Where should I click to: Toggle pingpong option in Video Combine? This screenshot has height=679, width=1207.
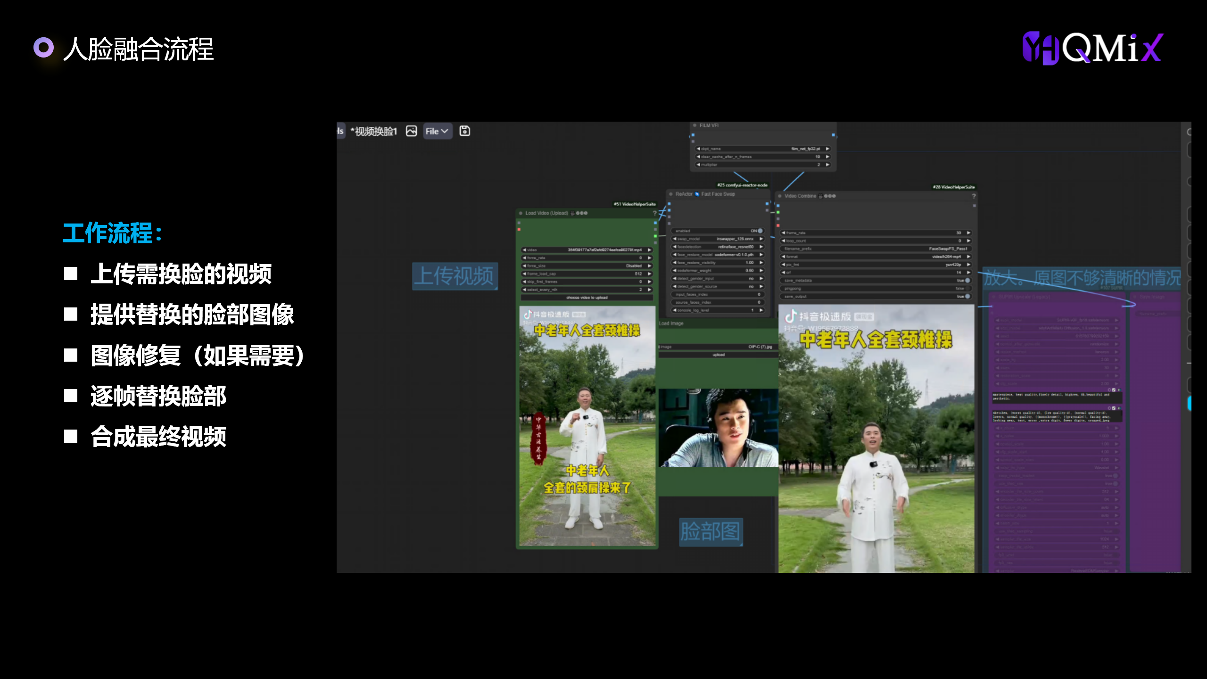point(967,289)
